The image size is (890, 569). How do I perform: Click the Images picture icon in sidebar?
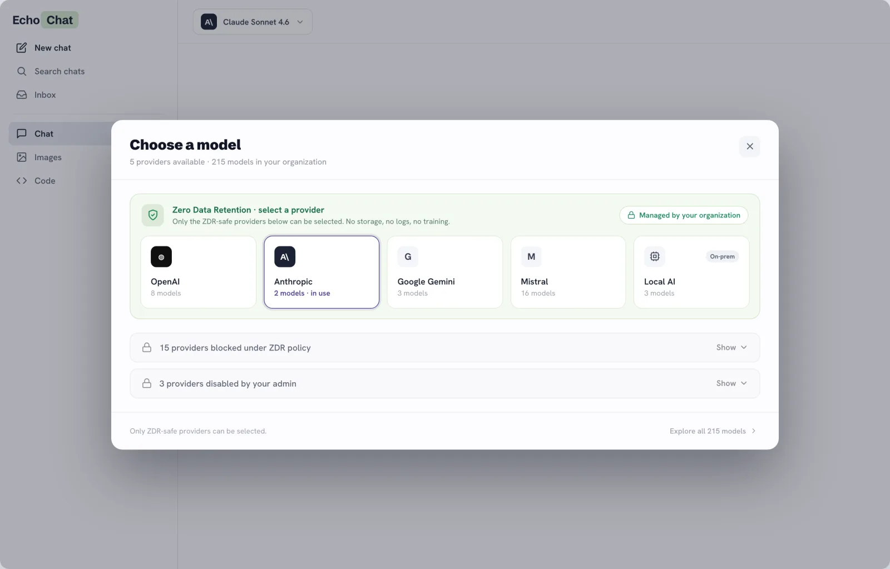coord(22,157)
